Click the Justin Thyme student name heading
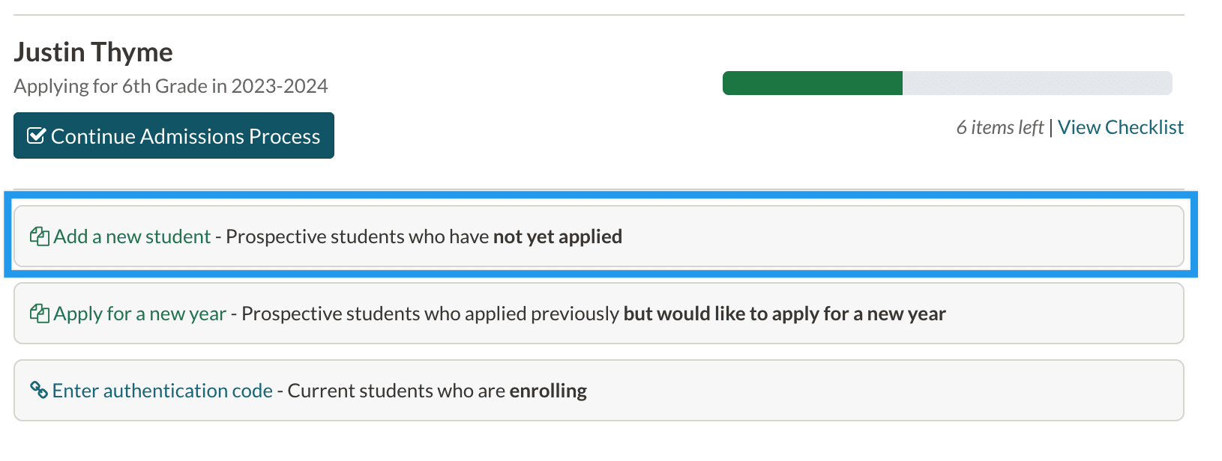The image size is (1222, 461). click(93, 52)
